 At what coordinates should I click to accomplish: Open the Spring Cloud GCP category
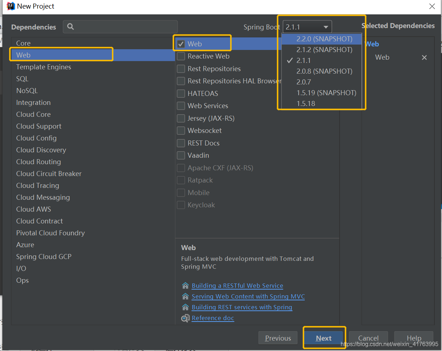pos(93,257)
